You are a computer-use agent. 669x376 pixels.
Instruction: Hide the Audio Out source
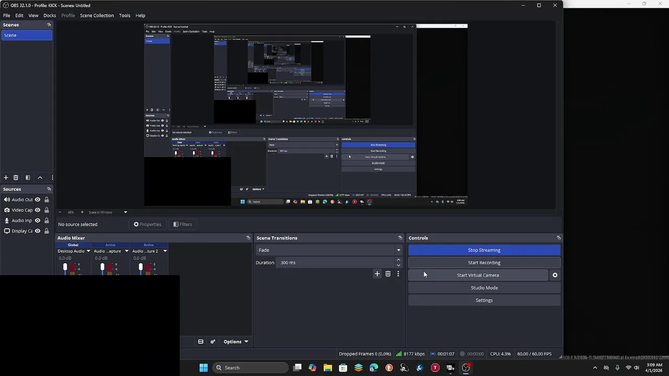click(38, 199)
